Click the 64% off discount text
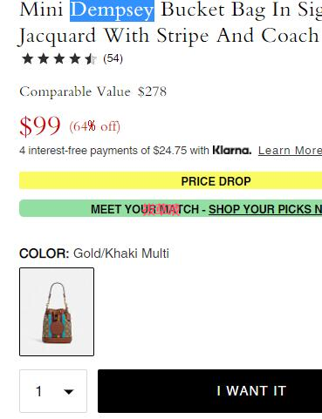Image resolution: width=322 pixels, height=419 pixels. [x=94, y=126]
